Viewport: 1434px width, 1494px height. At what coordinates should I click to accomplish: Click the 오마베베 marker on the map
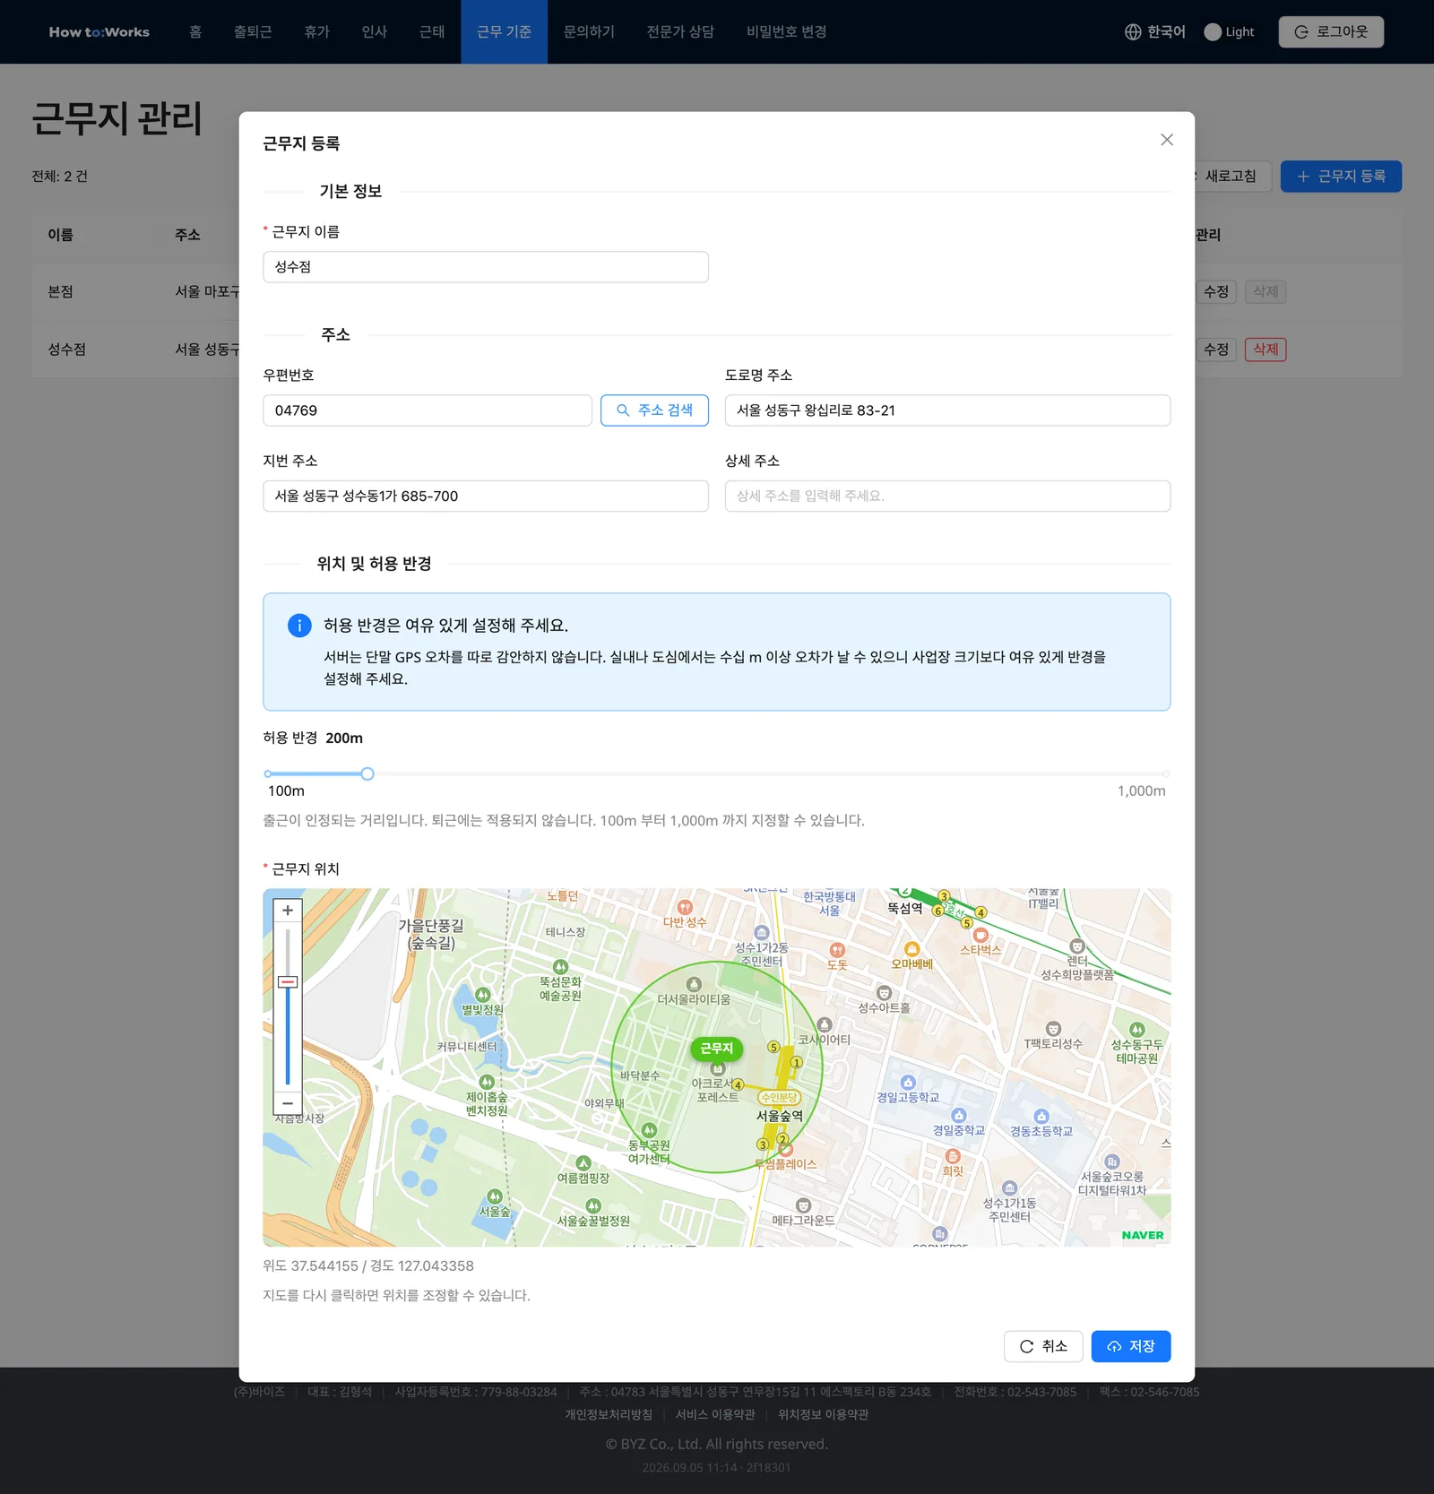click(911, 949)
